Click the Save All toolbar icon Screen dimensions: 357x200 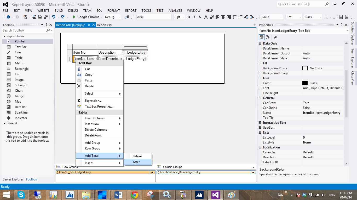(x=45, y=17)
